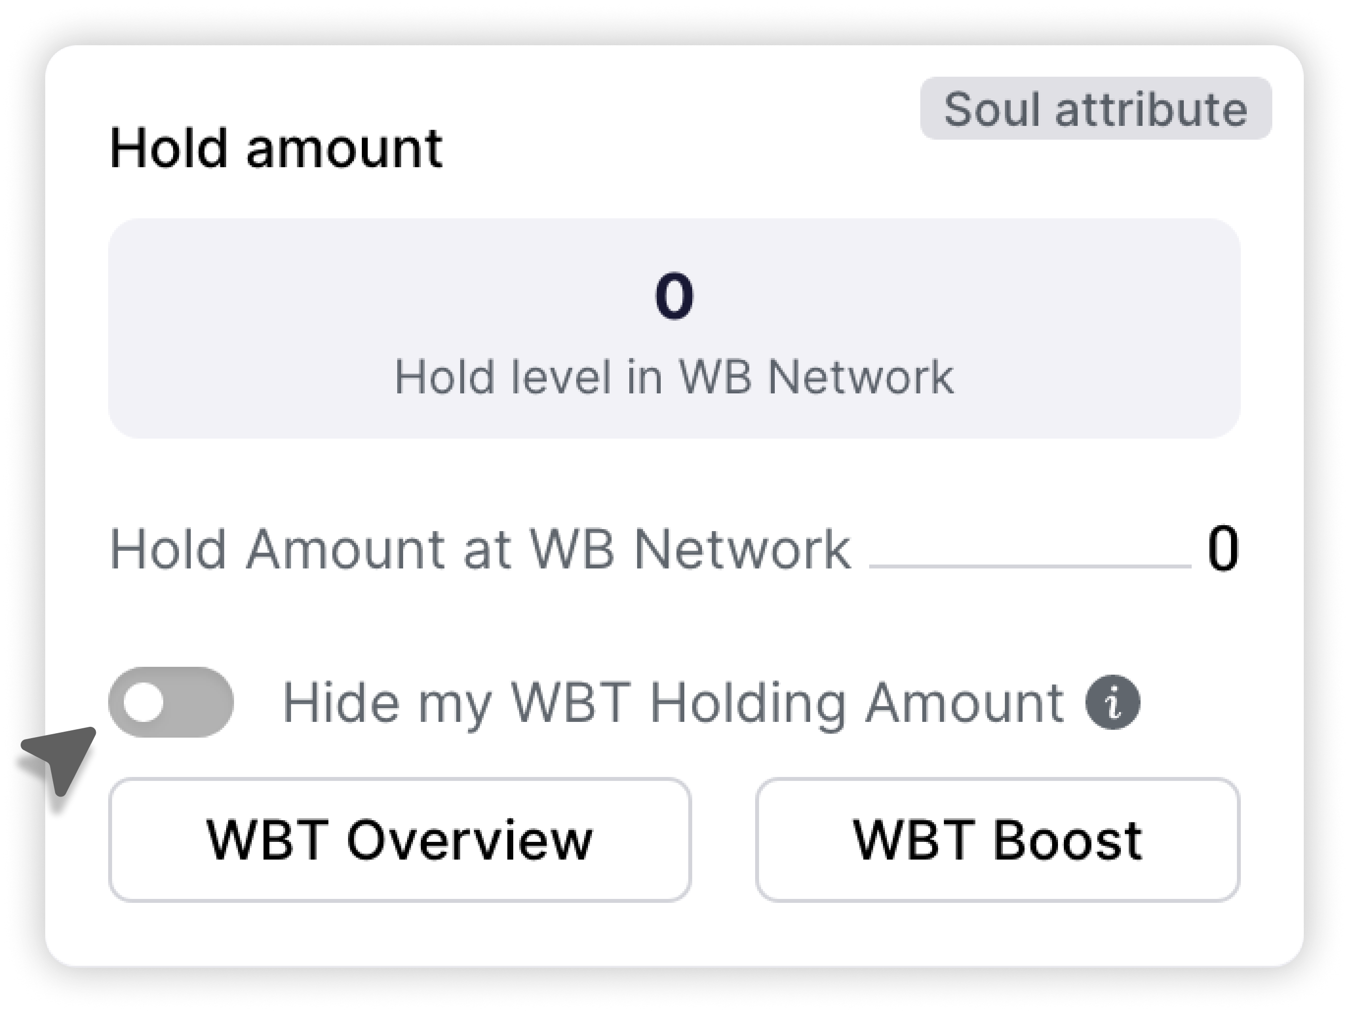1349x1013 pixels.
Task: Click the info icon beside Hide my WBT Holding Amount
Action: click(1114, 702)
